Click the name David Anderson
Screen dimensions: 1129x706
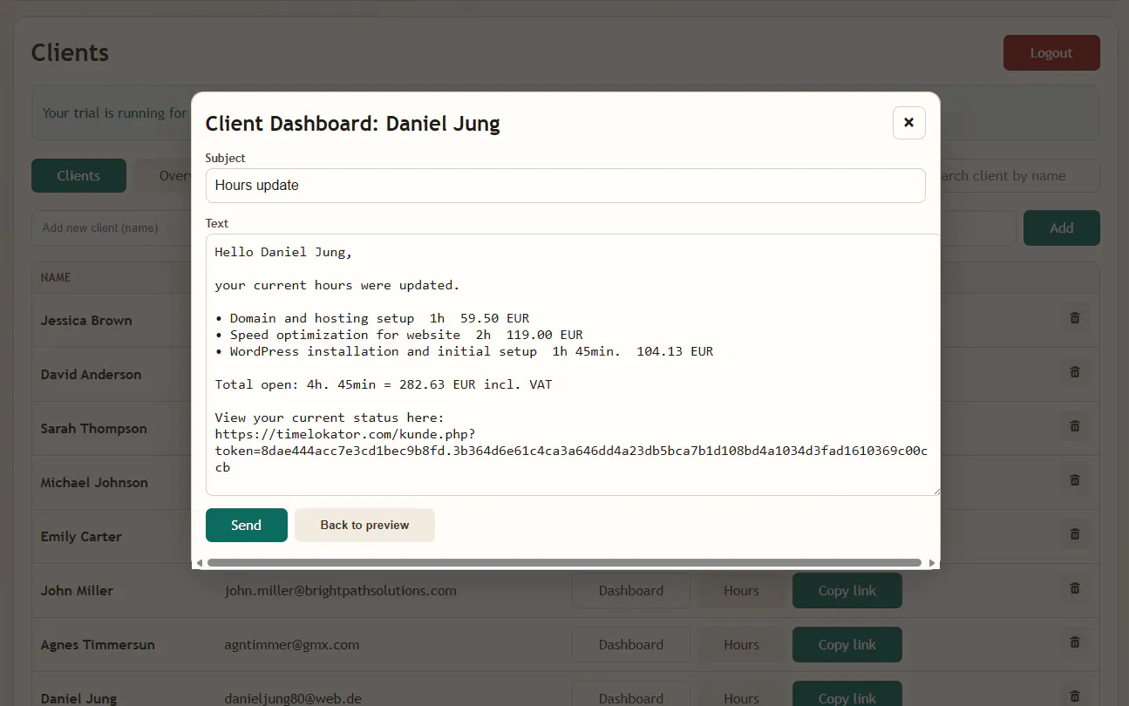(91, 375)
